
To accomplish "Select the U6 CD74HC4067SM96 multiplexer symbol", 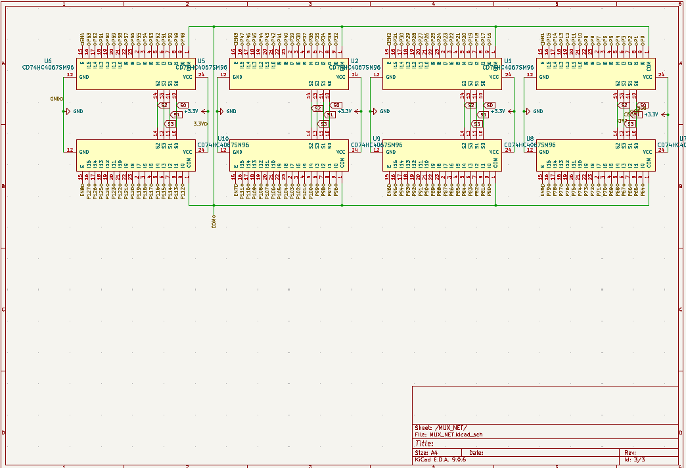I will [135, 72].
